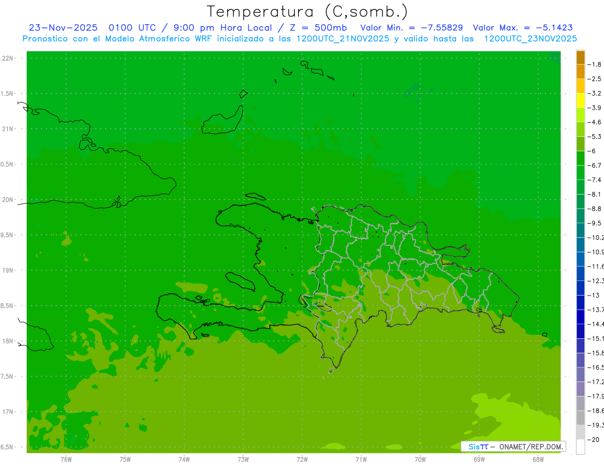Select the 'Z = 500mb' level text
The height and width of the screenshot is (466, 604).
coord(318,28)
